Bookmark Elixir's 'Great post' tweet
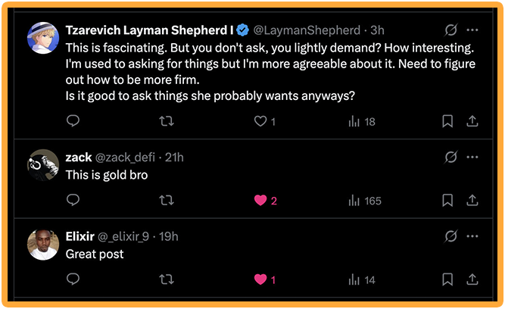Image resolution: width=505 pixels, height=309 pixels. click(447, 280)
